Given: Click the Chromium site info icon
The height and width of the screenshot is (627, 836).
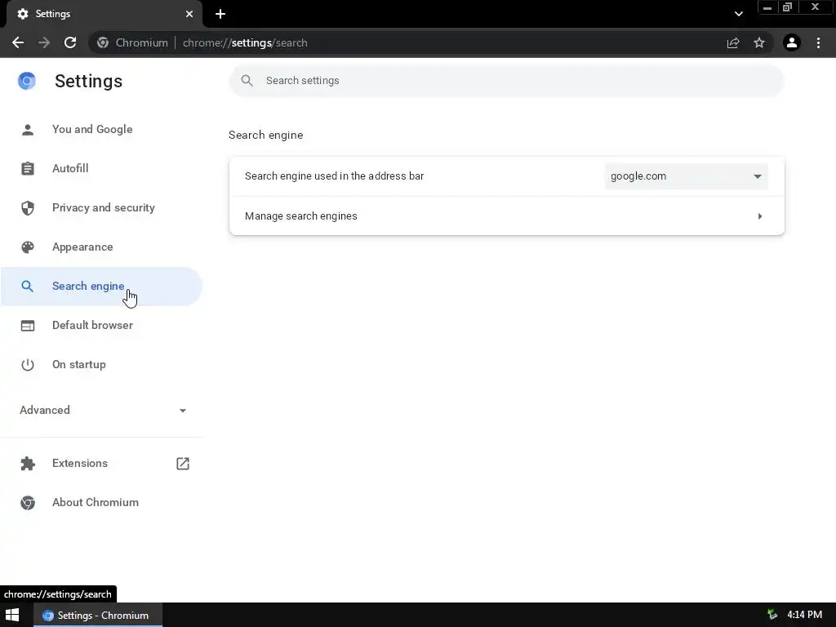Looking at the screenshot, I should (103, 42).
